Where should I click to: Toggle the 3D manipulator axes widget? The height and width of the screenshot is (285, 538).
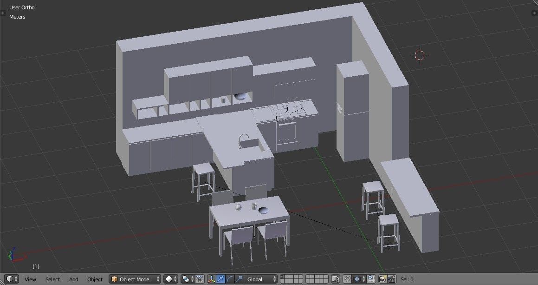click(x=212, y=279)
